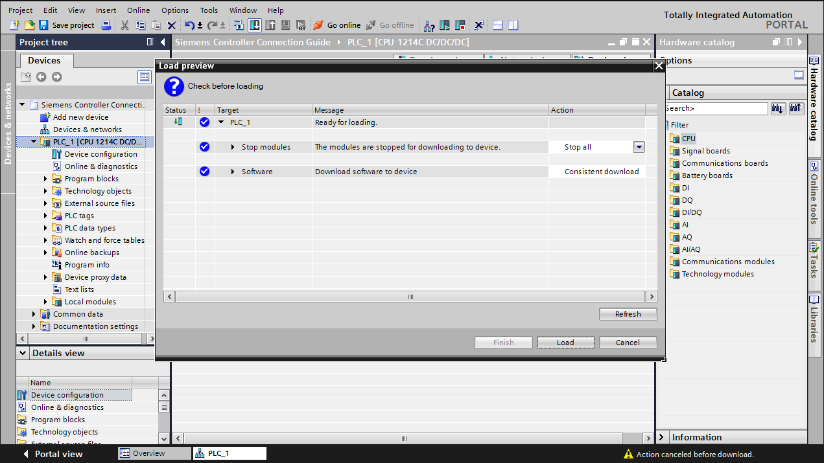Switch to Portal view
The width and height of the screenshot is (824, 463).
pos(53,454)
